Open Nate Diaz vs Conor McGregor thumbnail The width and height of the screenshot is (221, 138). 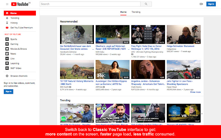(x=148, y=34)
